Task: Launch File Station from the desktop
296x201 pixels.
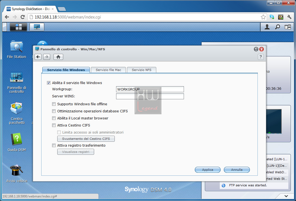Action: pos(17,49)
